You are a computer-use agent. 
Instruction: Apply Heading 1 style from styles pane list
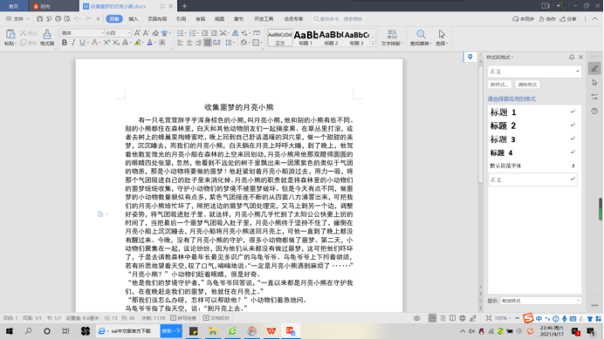pos(533,112)
